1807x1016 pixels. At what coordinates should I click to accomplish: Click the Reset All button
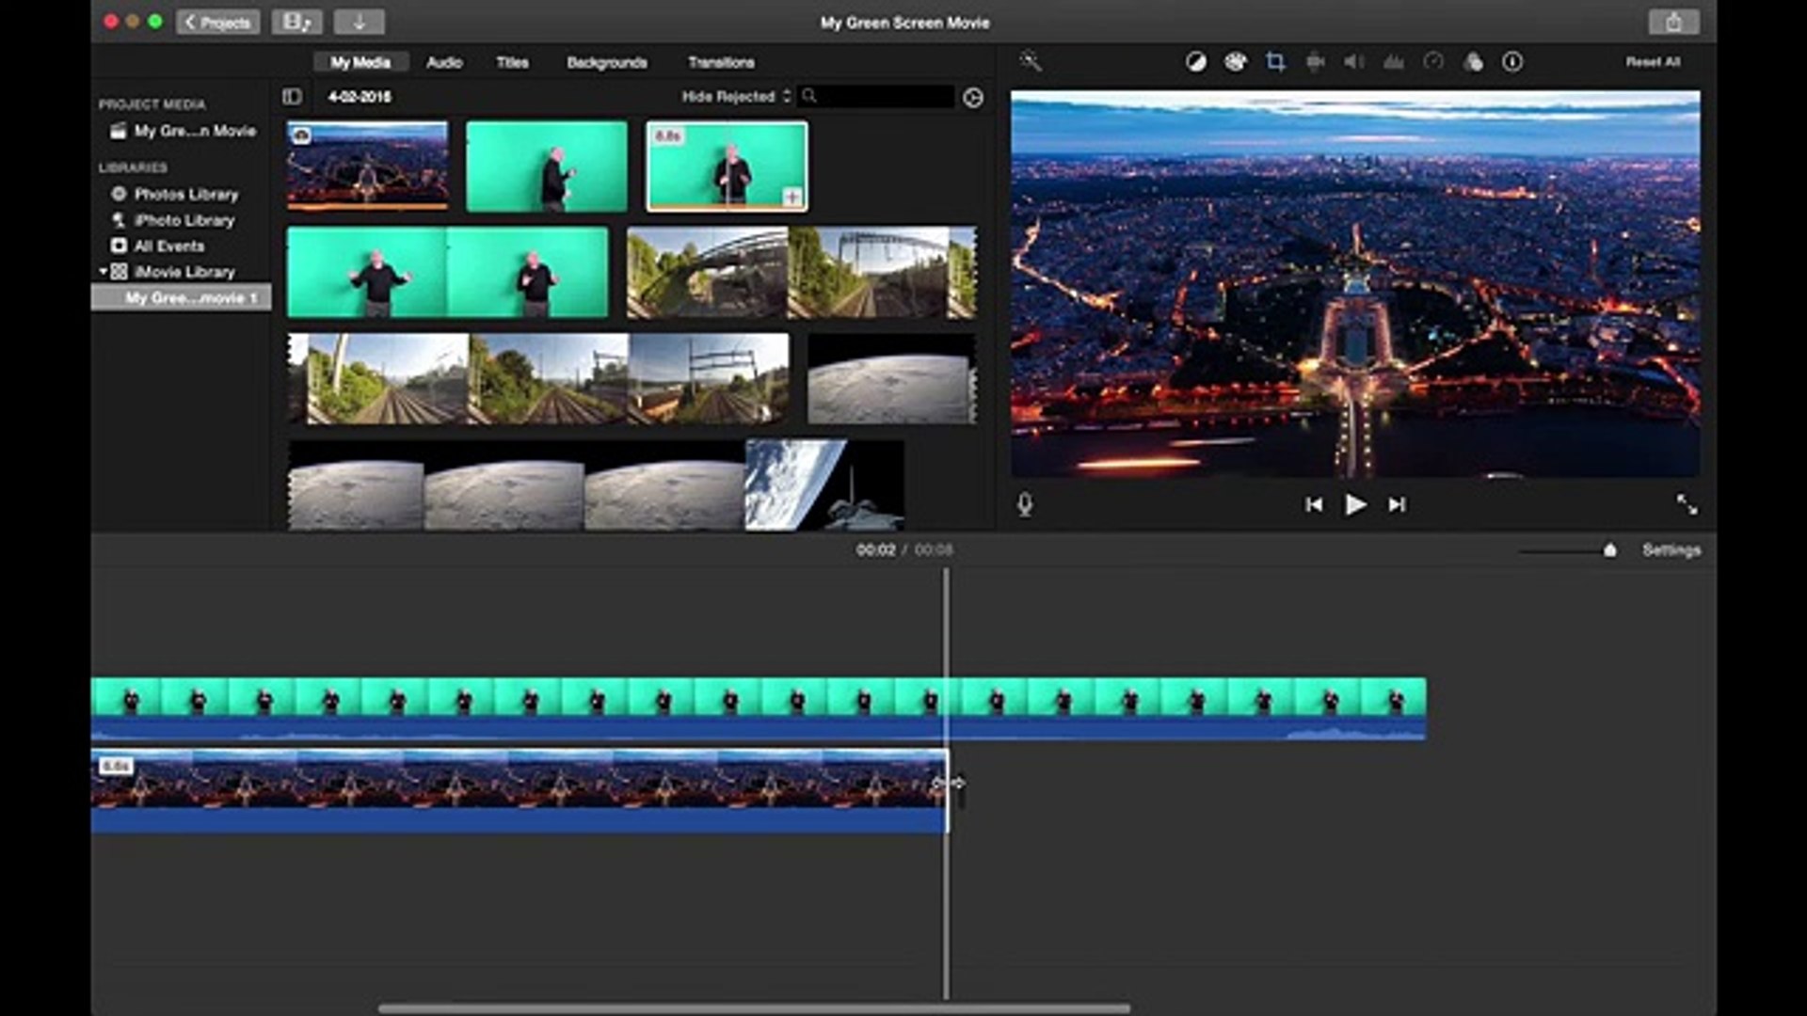1653,62
